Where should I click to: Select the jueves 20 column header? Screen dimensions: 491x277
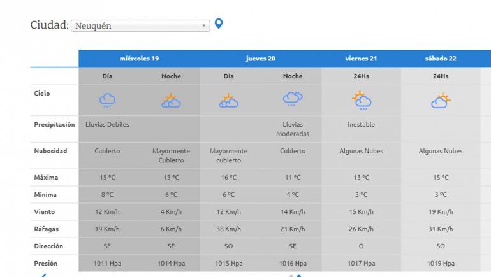point(261,59)
